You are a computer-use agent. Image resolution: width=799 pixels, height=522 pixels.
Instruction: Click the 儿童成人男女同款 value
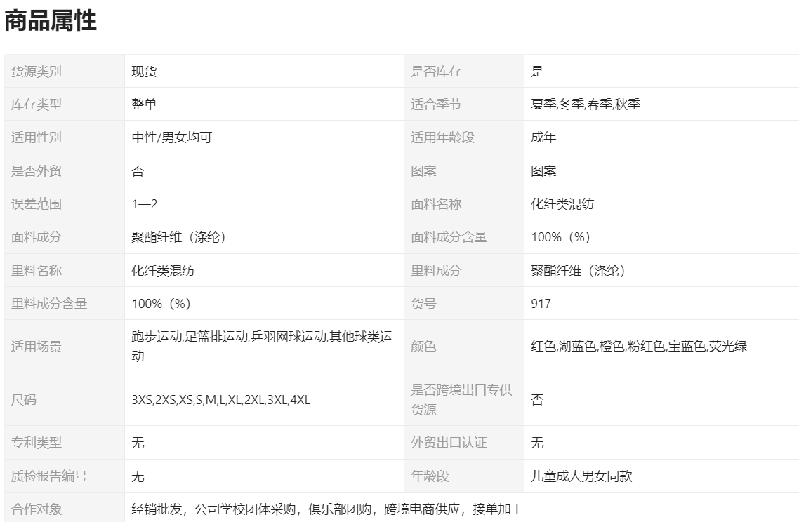(x=581, y=476)
